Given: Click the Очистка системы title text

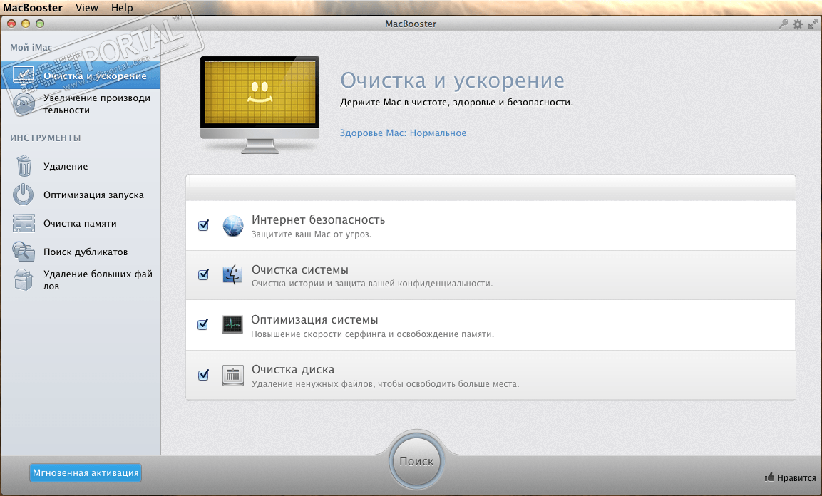Looking at the screenshot, I should 300,270.
